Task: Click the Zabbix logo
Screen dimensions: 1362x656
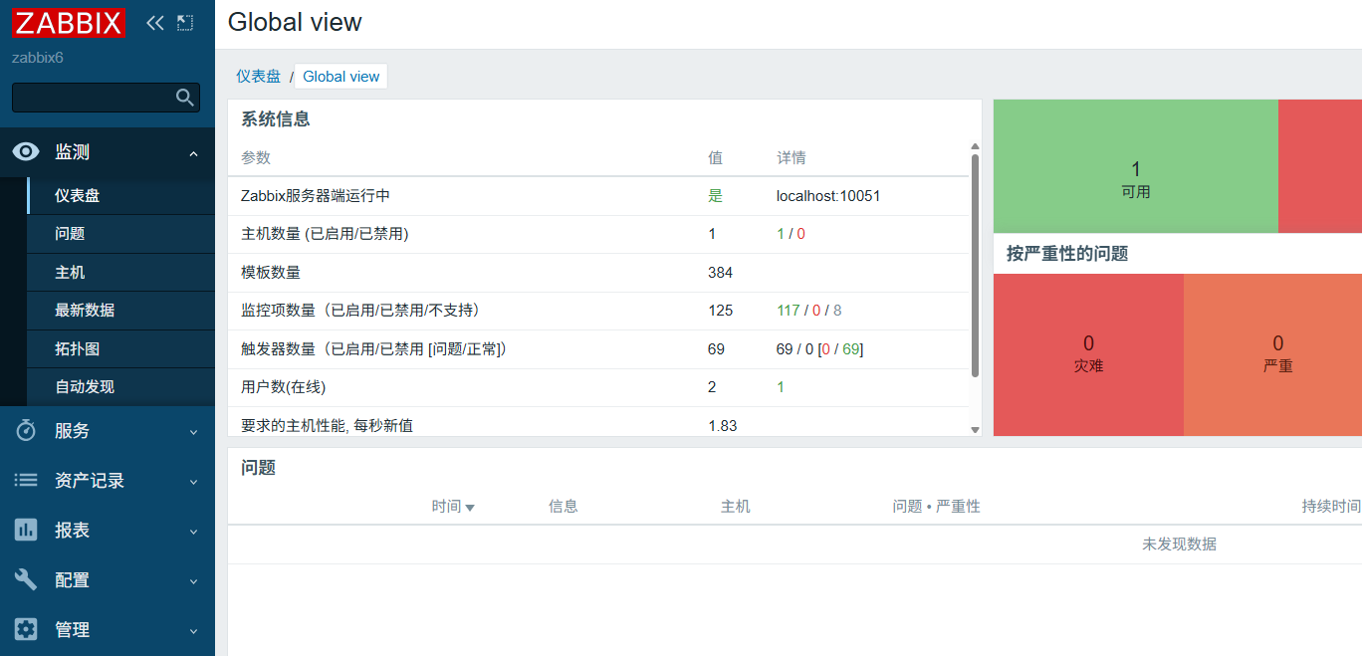Action: coord(68,23)
